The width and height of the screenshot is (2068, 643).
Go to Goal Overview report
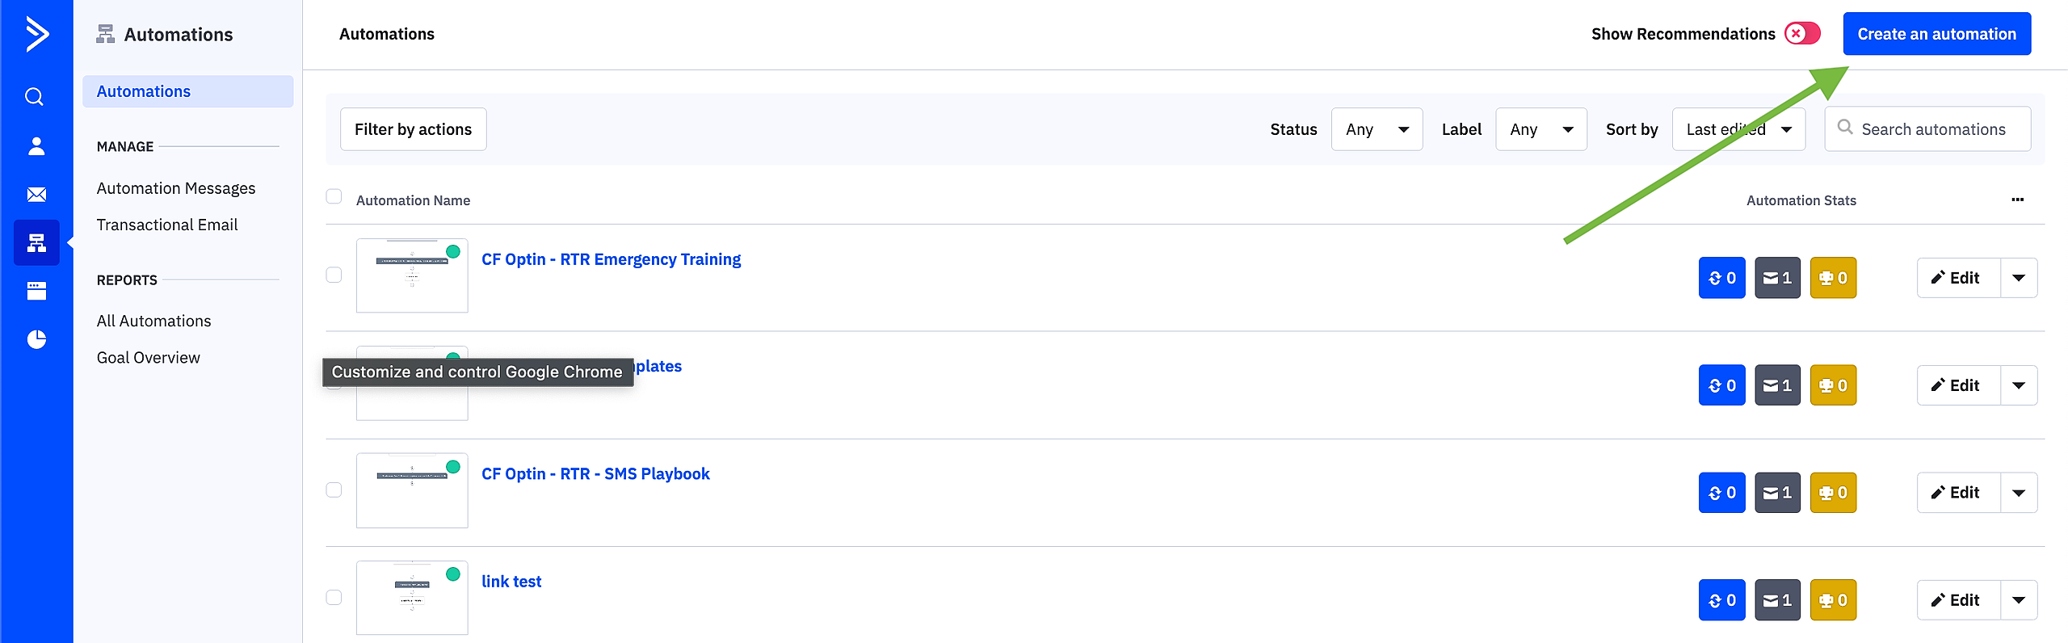pos(149,358)
